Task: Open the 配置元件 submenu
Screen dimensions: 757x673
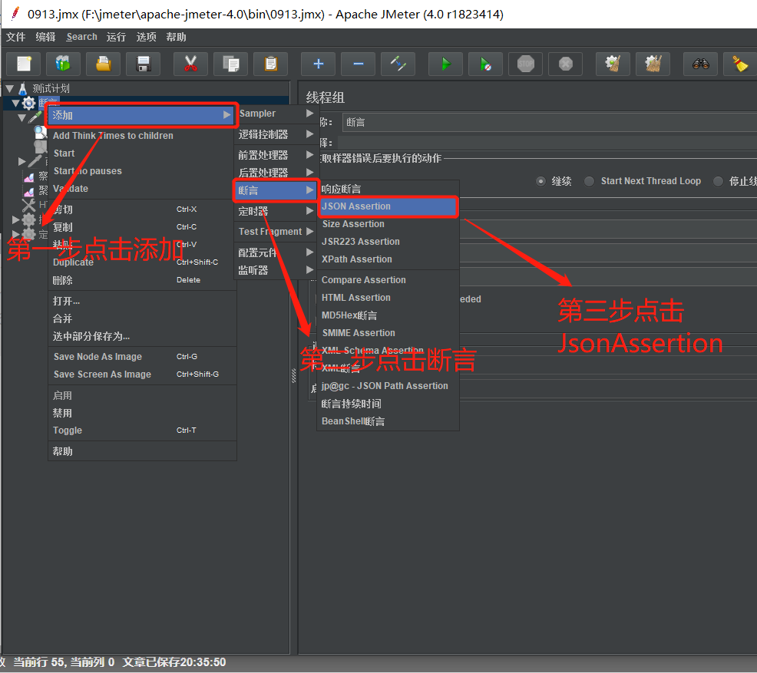Action: click(276, 252)
